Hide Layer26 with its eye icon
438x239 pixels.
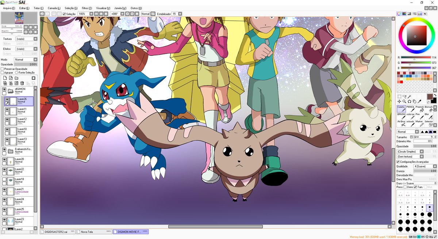tap(7, 99)
